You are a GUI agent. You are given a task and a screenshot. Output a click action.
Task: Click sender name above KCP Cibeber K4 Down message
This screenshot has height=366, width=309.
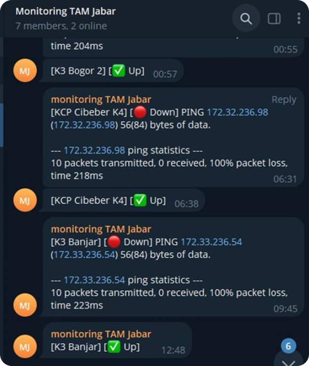[x=101, y=100]
